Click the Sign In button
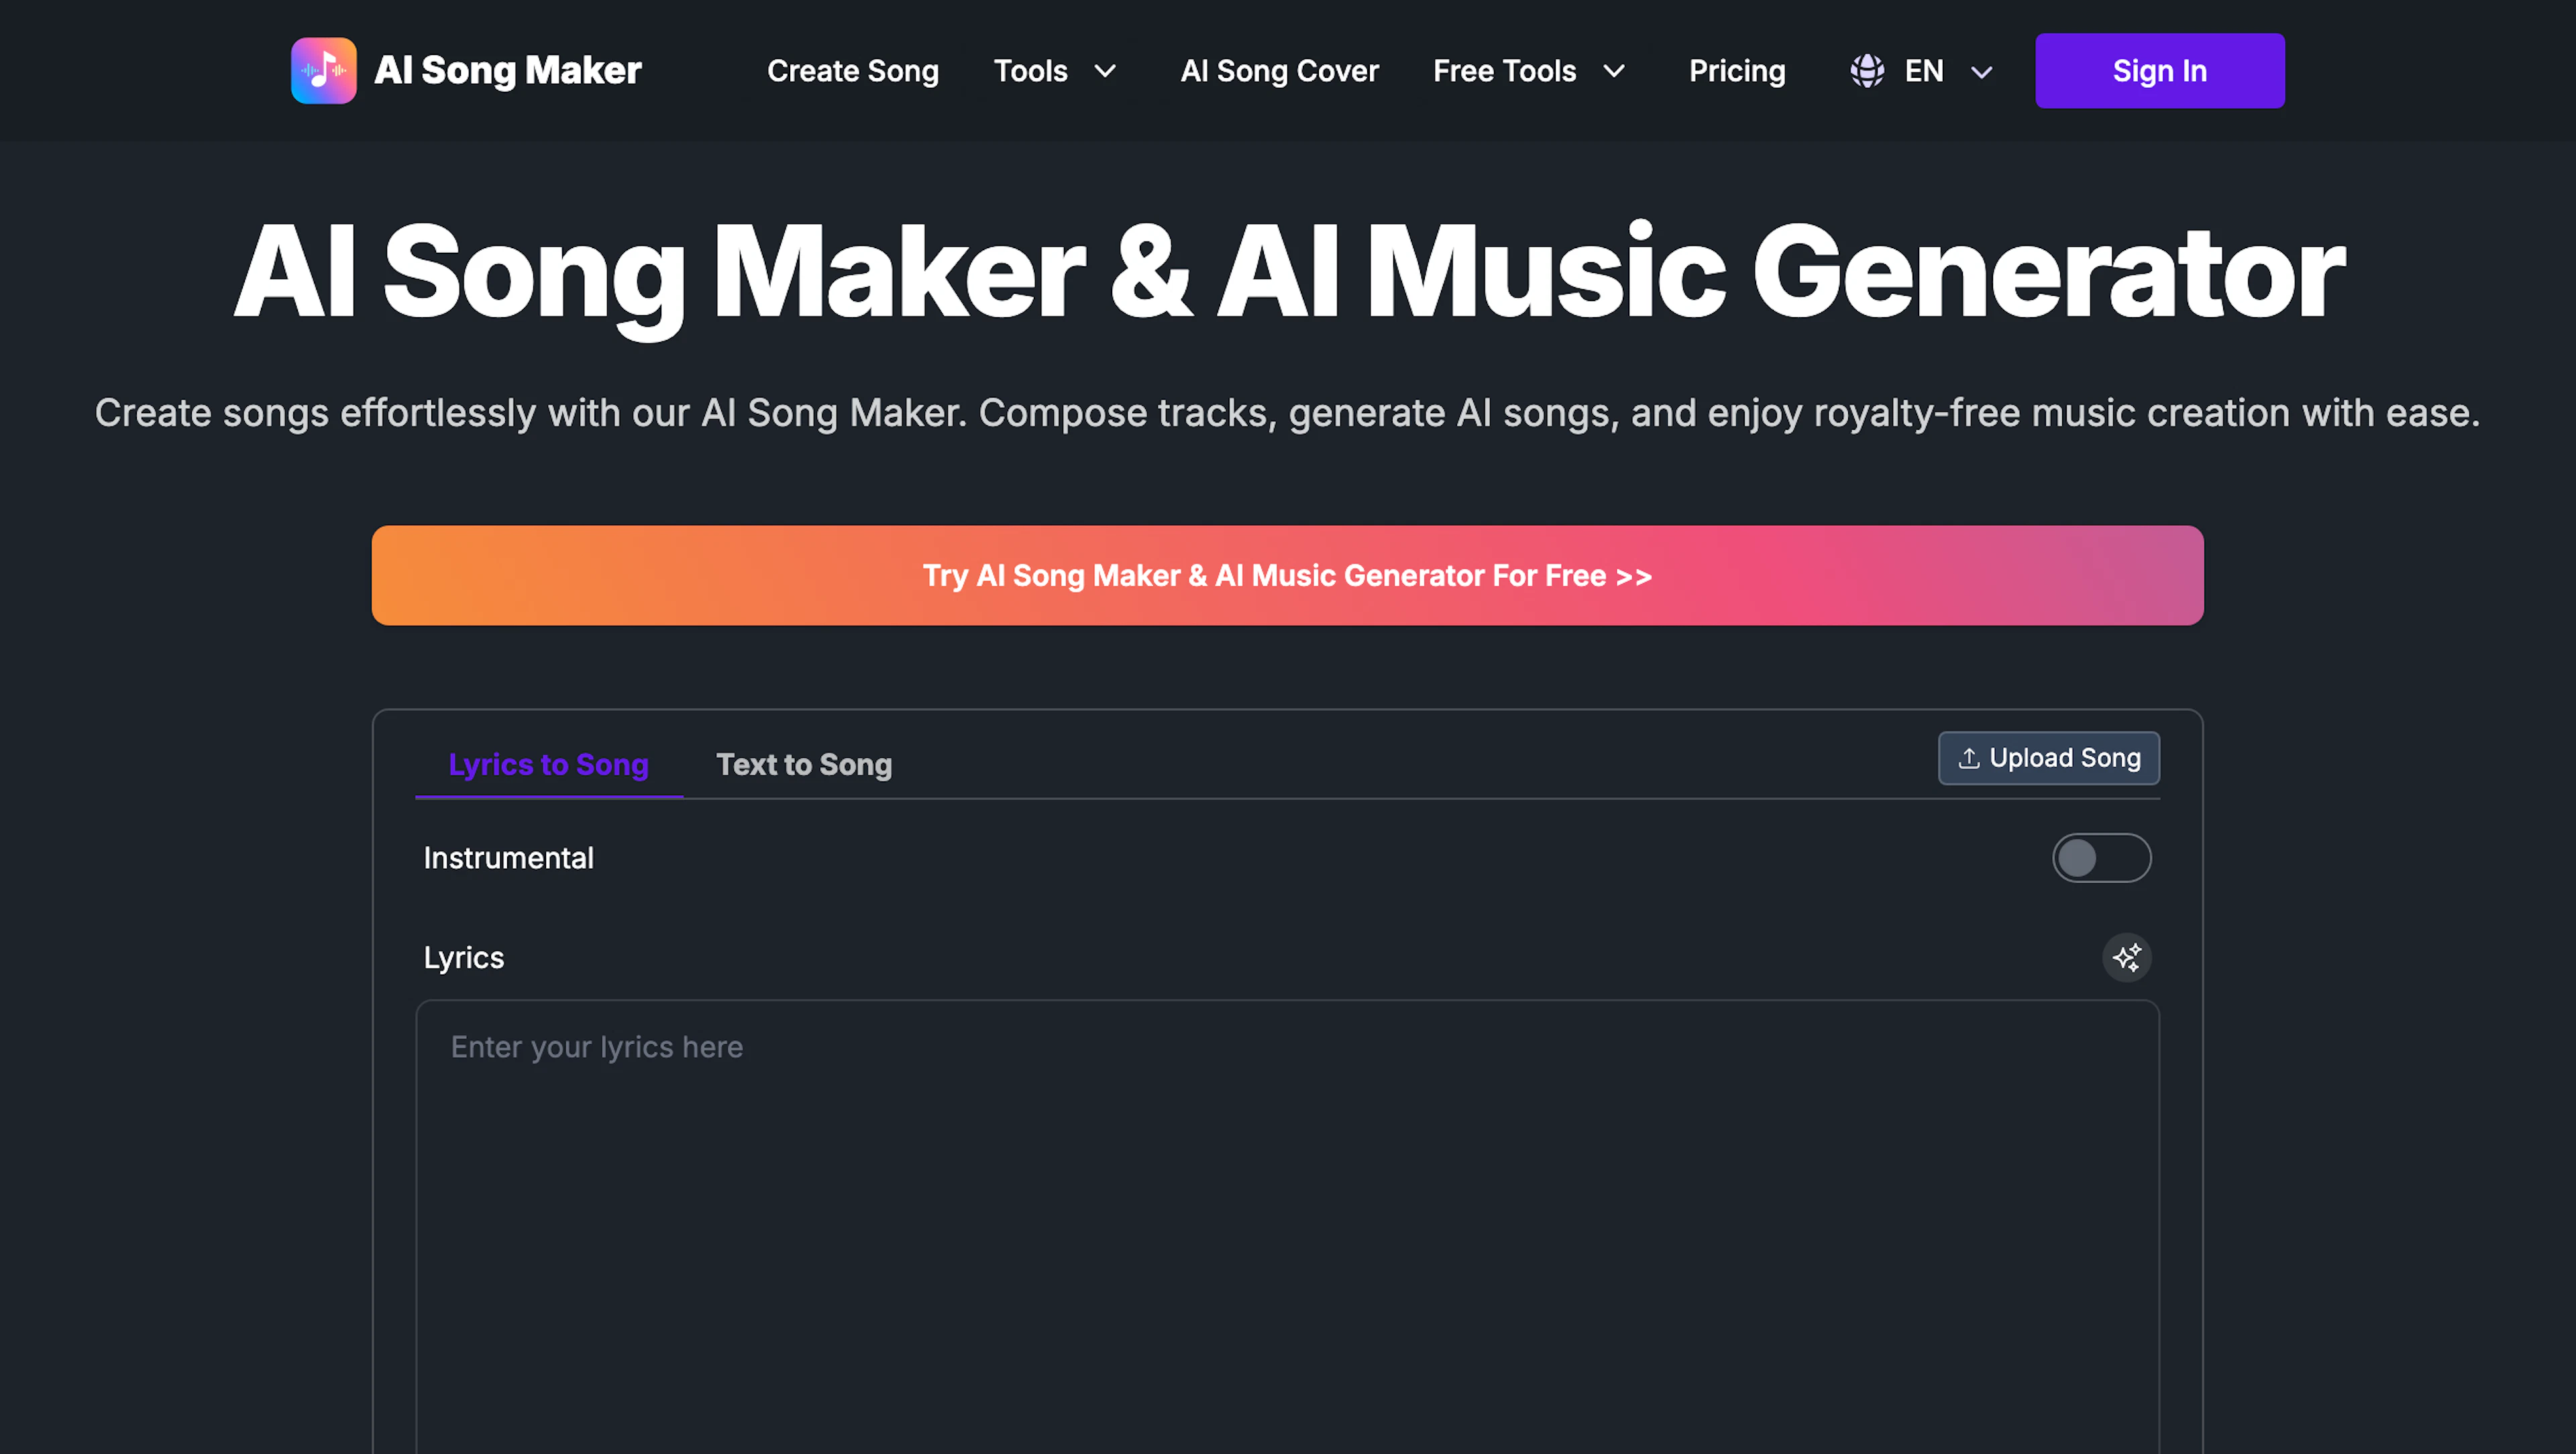This screenshot has height=1454, width=2576. pos(2159,70)
